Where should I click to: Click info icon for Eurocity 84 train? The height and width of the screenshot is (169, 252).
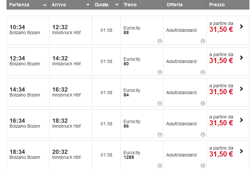pyautogui.click(x=160, y=103)
